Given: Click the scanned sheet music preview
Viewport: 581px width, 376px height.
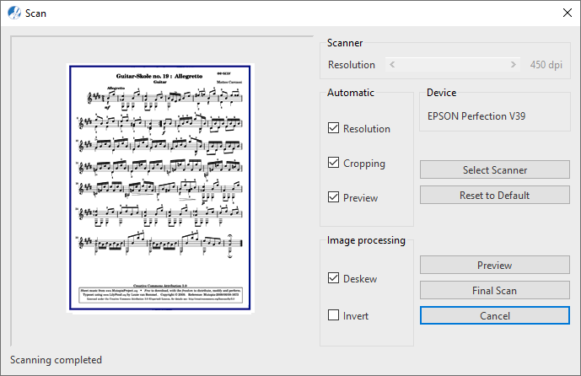Looking at the screenshot, I should pyautogui.click(x=160, y=188).
